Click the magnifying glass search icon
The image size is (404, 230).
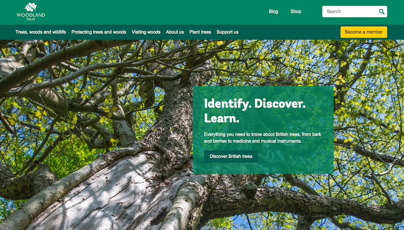point(381,12)
